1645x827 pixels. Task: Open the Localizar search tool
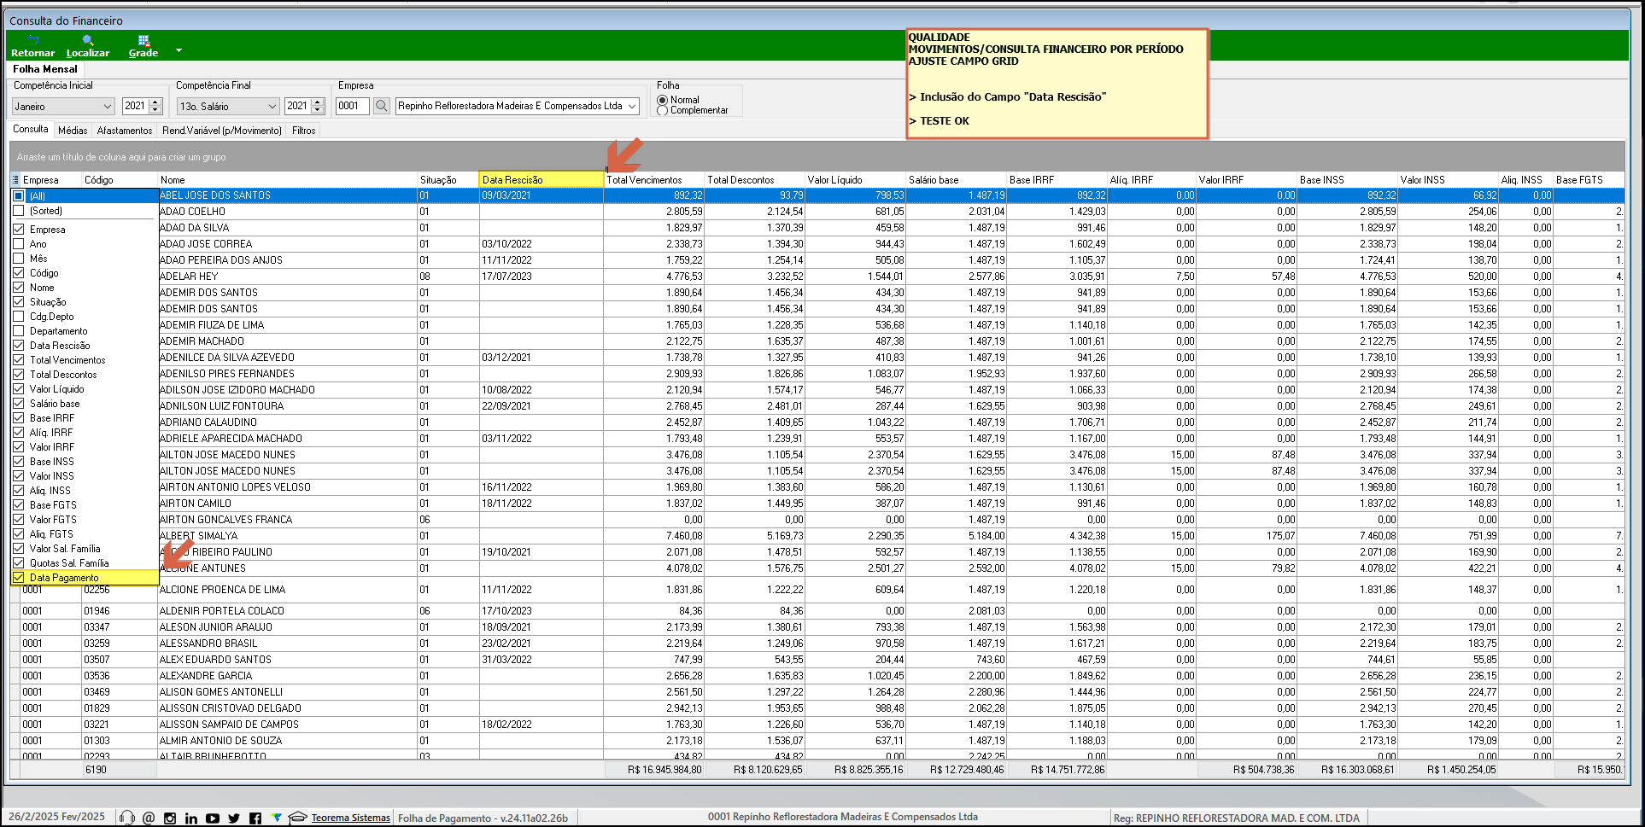click(88, 46)
